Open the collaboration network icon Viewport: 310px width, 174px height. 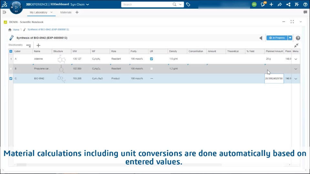pyautogui.click(x=288, y=4)
